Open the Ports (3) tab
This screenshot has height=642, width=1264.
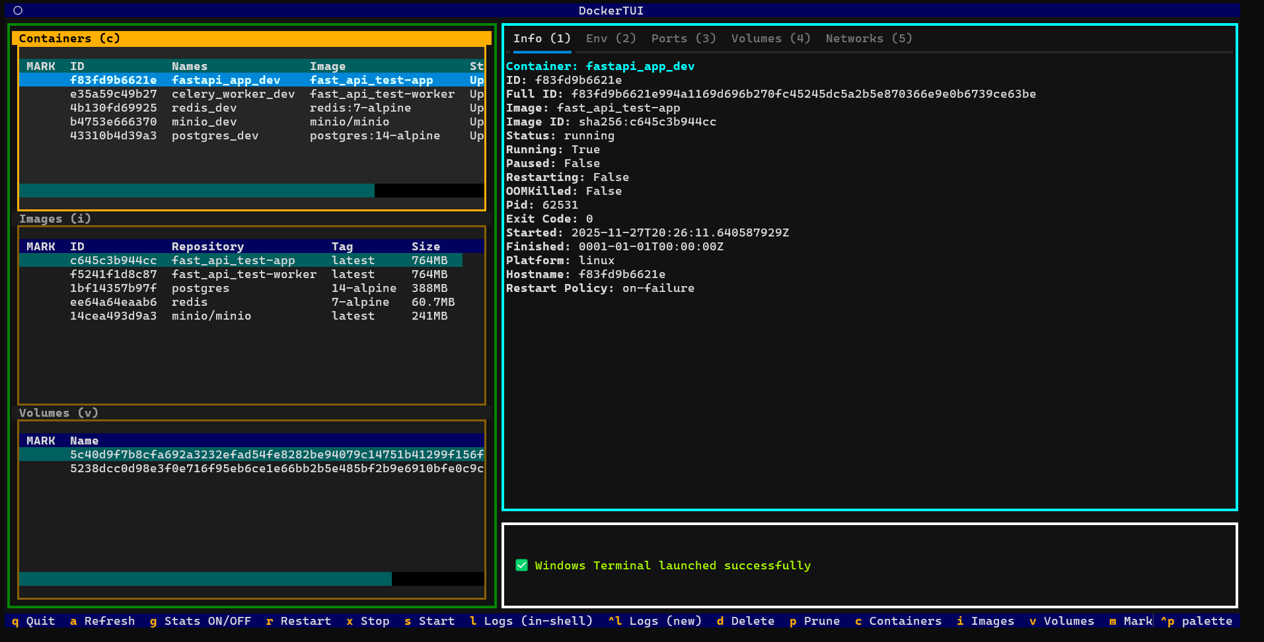coord(684,38)
